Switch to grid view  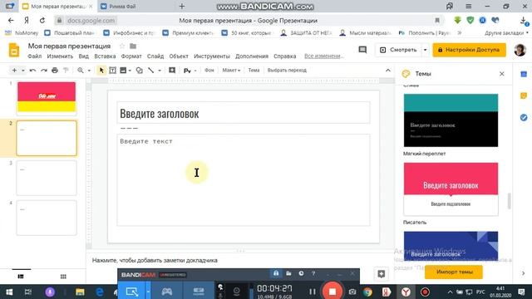[63, 277]
